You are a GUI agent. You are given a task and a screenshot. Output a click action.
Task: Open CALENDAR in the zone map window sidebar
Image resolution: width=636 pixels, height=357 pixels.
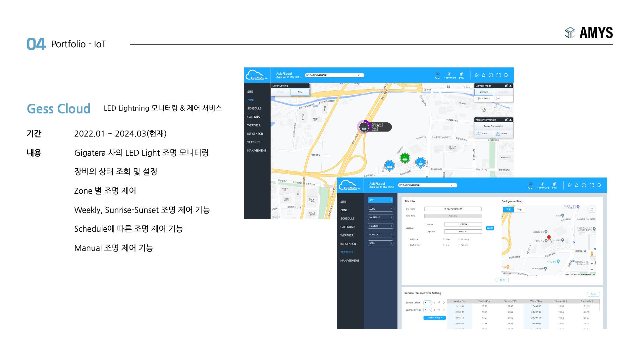point(254,117)
